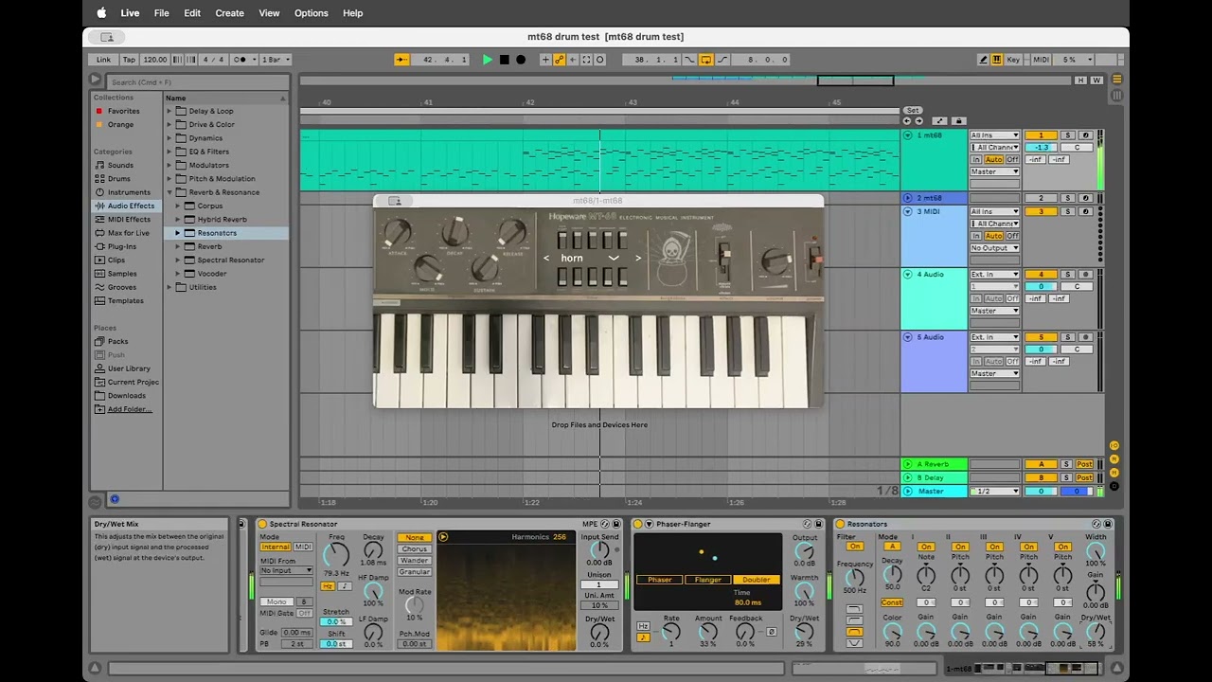1212x682 pixels.
Task: Toggle the Spectral Resonator device on/off
Action: coord(263,524)
